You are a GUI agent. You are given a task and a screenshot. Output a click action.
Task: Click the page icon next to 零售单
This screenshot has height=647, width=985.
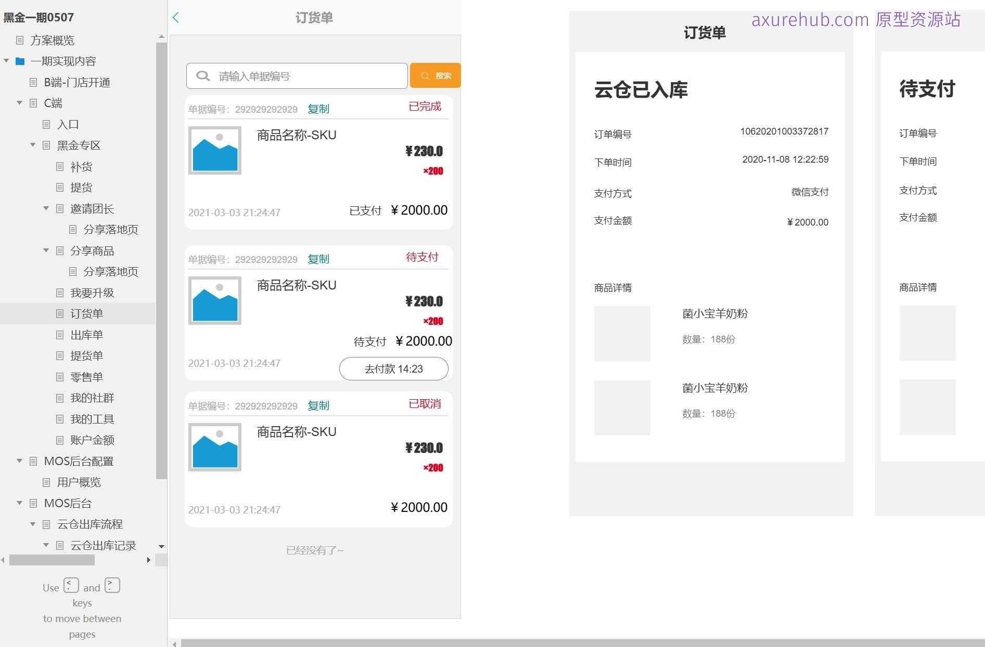click(59, 377)
